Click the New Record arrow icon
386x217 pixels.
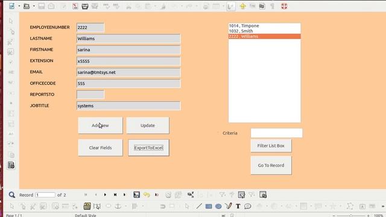click(125, 195)
